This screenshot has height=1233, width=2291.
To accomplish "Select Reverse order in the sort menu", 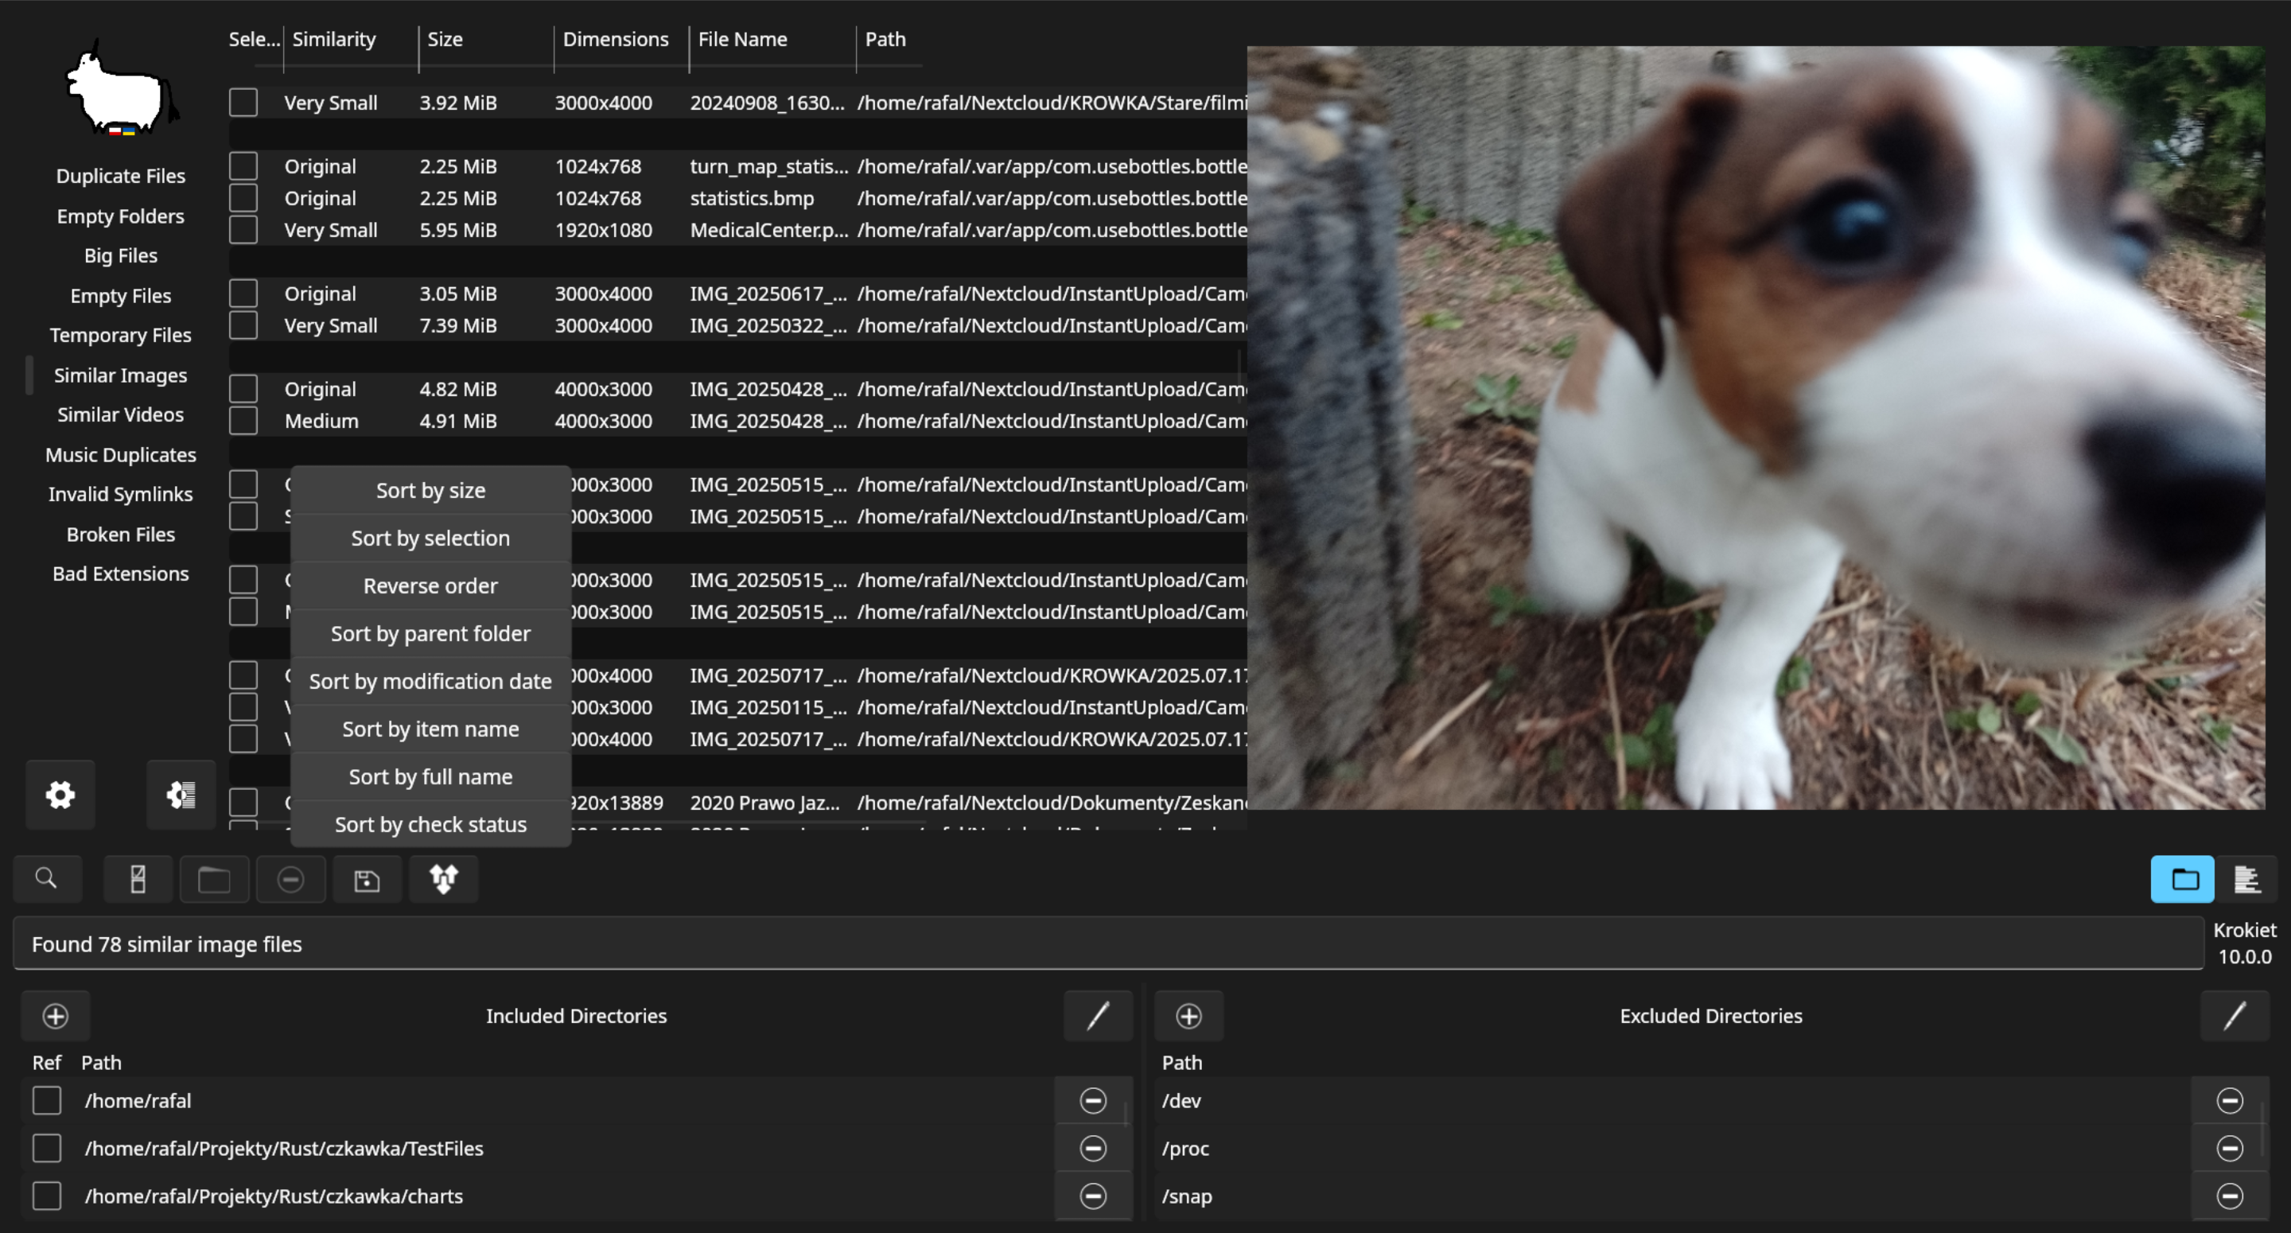I will tap(430, 585).
